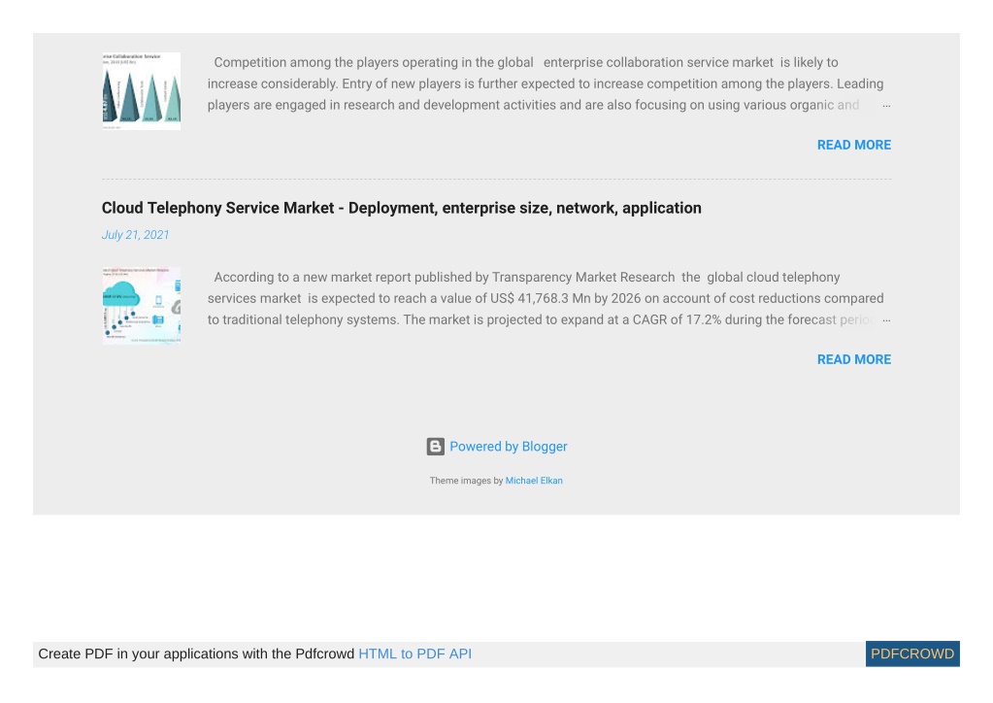
Task: Click 'enterprise collaboration service market' phrase in excerpt
Action: point(659,63)
